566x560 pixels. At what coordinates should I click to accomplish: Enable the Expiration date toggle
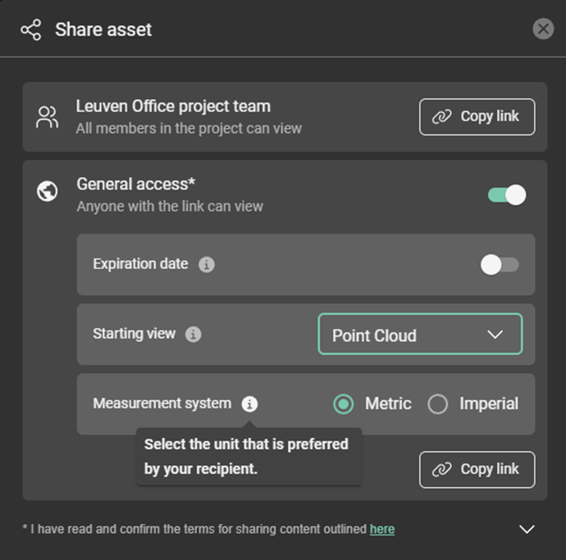point(500,265)
